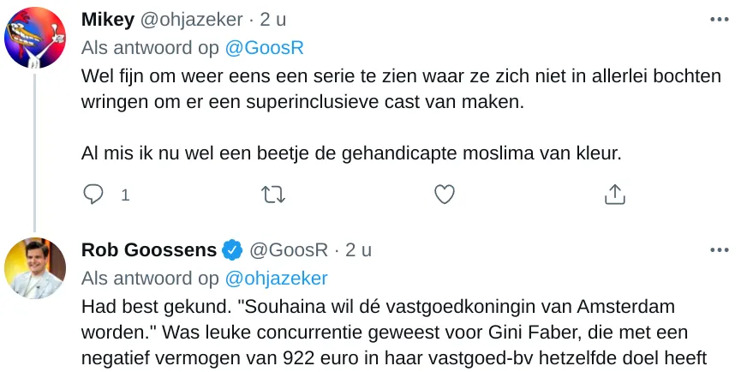
Task: Like Mikey's tweet with the heart icon
Action: (445, 195)
